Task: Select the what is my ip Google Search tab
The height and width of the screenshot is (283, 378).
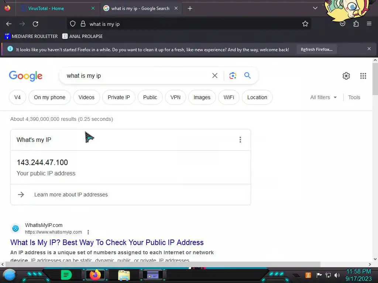Action: 141,8
